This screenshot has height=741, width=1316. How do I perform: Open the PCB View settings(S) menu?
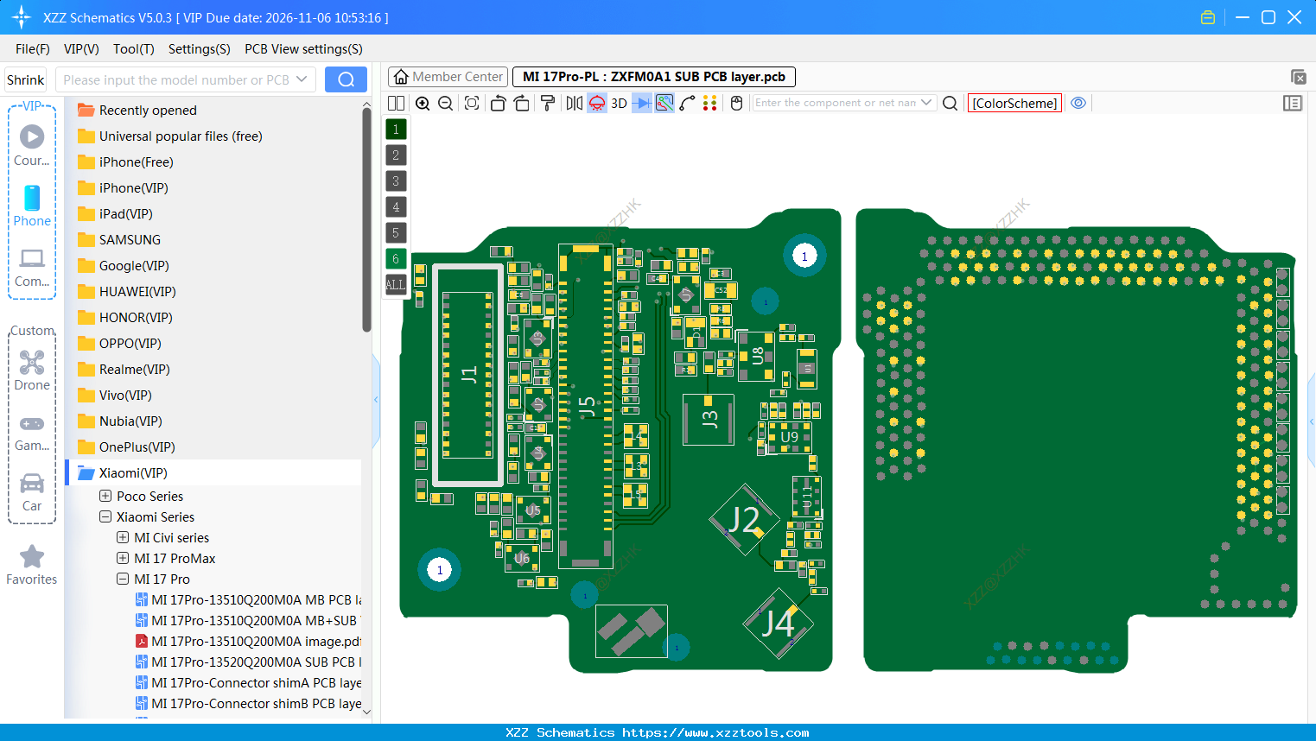tap(303, 49)
